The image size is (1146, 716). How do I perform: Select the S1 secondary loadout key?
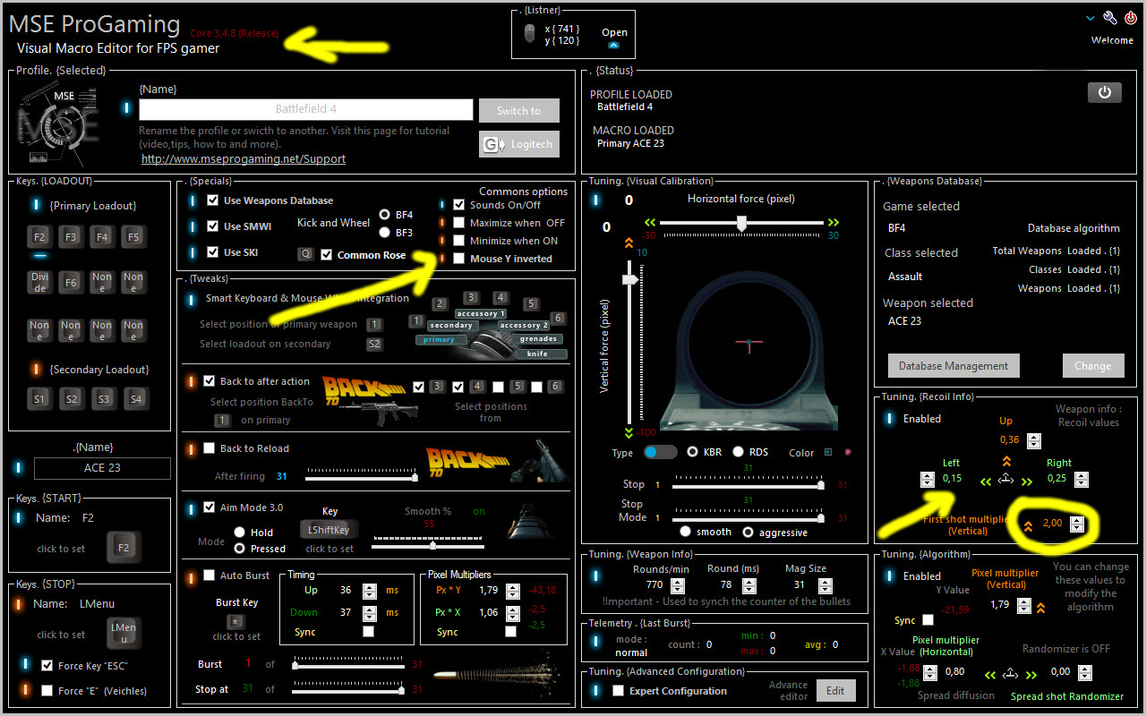pos(39,399)
